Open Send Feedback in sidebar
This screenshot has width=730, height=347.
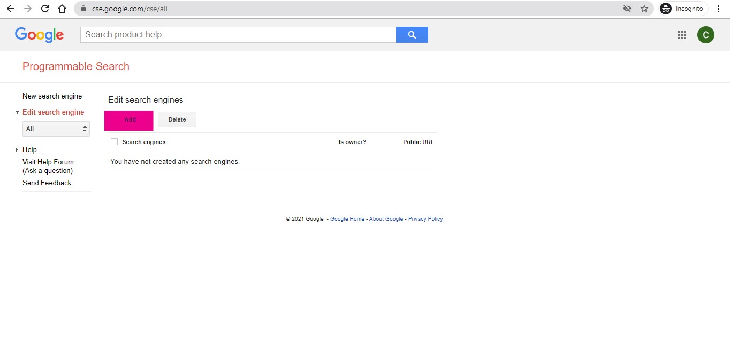47,183
